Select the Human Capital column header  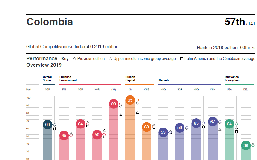[130, 78]
